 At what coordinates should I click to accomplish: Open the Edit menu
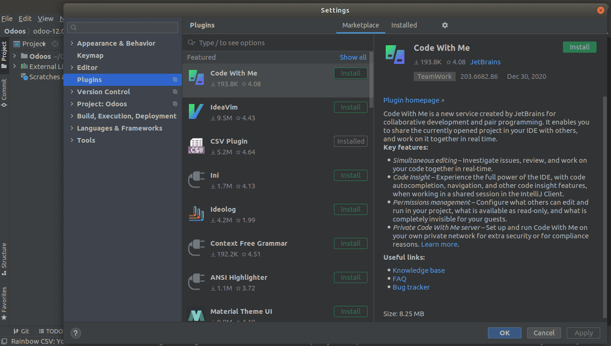[26, 19]
